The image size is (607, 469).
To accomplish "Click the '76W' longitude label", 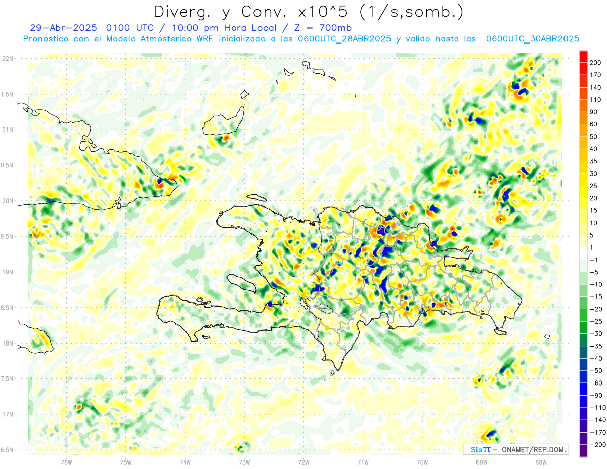I will [67, 461].
